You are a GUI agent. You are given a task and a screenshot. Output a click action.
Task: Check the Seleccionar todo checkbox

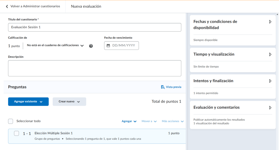pyautogui.click(x=11, y=121)
